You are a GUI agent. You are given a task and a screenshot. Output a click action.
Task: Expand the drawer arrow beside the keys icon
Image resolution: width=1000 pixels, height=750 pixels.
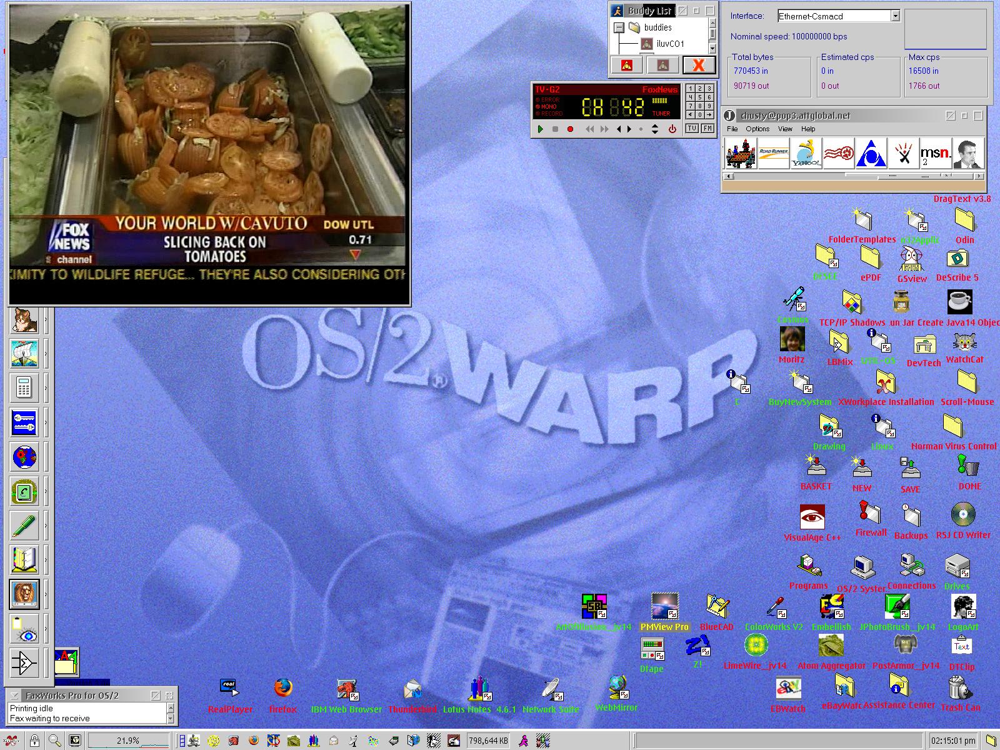coord(46,422)
